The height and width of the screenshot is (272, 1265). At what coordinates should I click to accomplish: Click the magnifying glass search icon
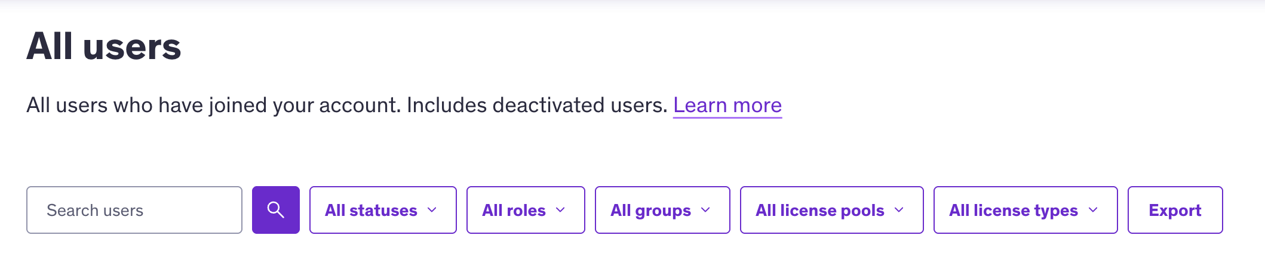pos(275,210)
